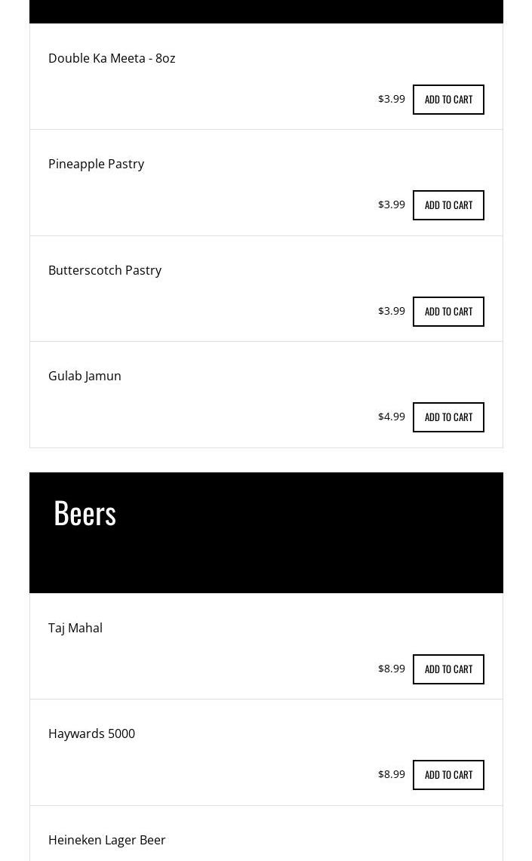The height and width of the screenshot is (861, 532).
Task: Add Double Ka Meeta to cart
Action: click(448, 100)
